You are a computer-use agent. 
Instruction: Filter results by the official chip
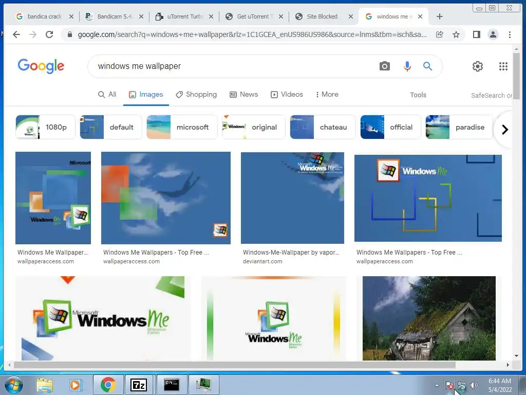pos(390,127)
